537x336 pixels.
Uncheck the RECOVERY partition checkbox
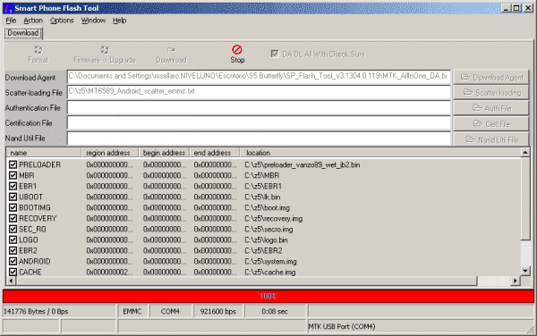point(13,218)
